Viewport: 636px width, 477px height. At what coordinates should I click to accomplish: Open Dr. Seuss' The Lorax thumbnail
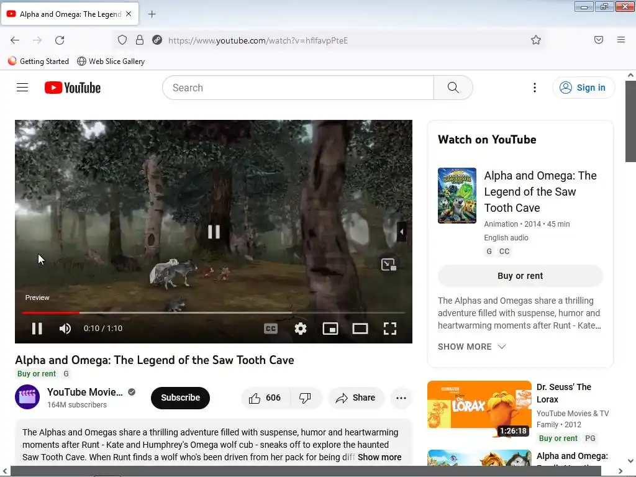coord(479,410)
